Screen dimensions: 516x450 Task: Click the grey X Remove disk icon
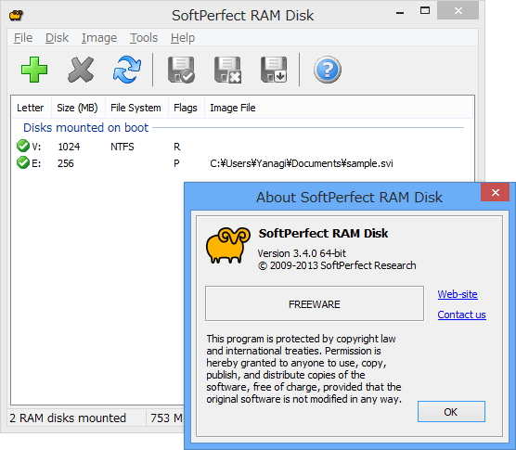(81, 70)
